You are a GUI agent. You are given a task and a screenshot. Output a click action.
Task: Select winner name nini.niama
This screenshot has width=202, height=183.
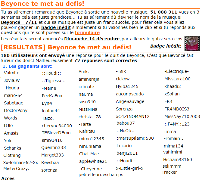coord(90,146)
